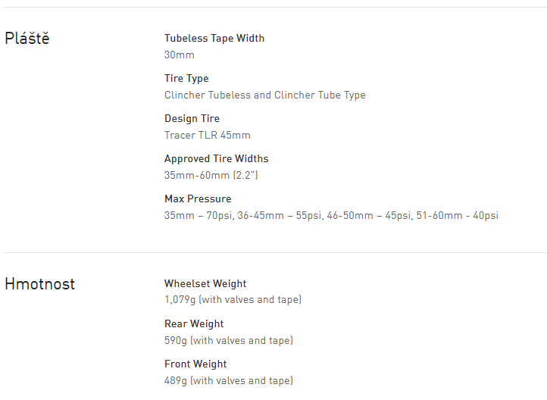Image resolution: width=547 pixels, height=400 pixels.
Task: Click the Hmotnost section heading
Action: click(40, 284)
